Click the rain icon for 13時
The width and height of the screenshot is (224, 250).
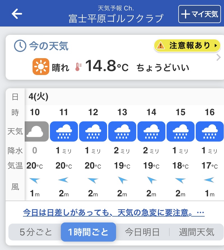click(122, 131)
